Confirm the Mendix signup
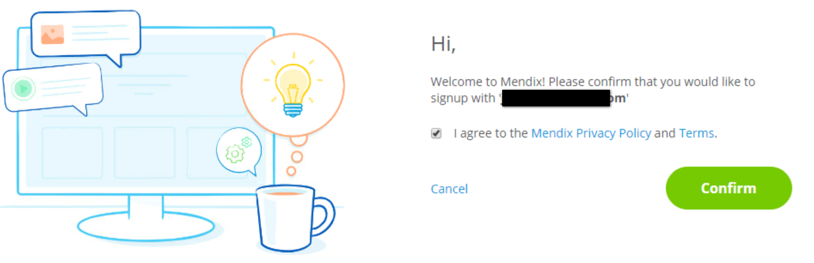 (729, 188)
